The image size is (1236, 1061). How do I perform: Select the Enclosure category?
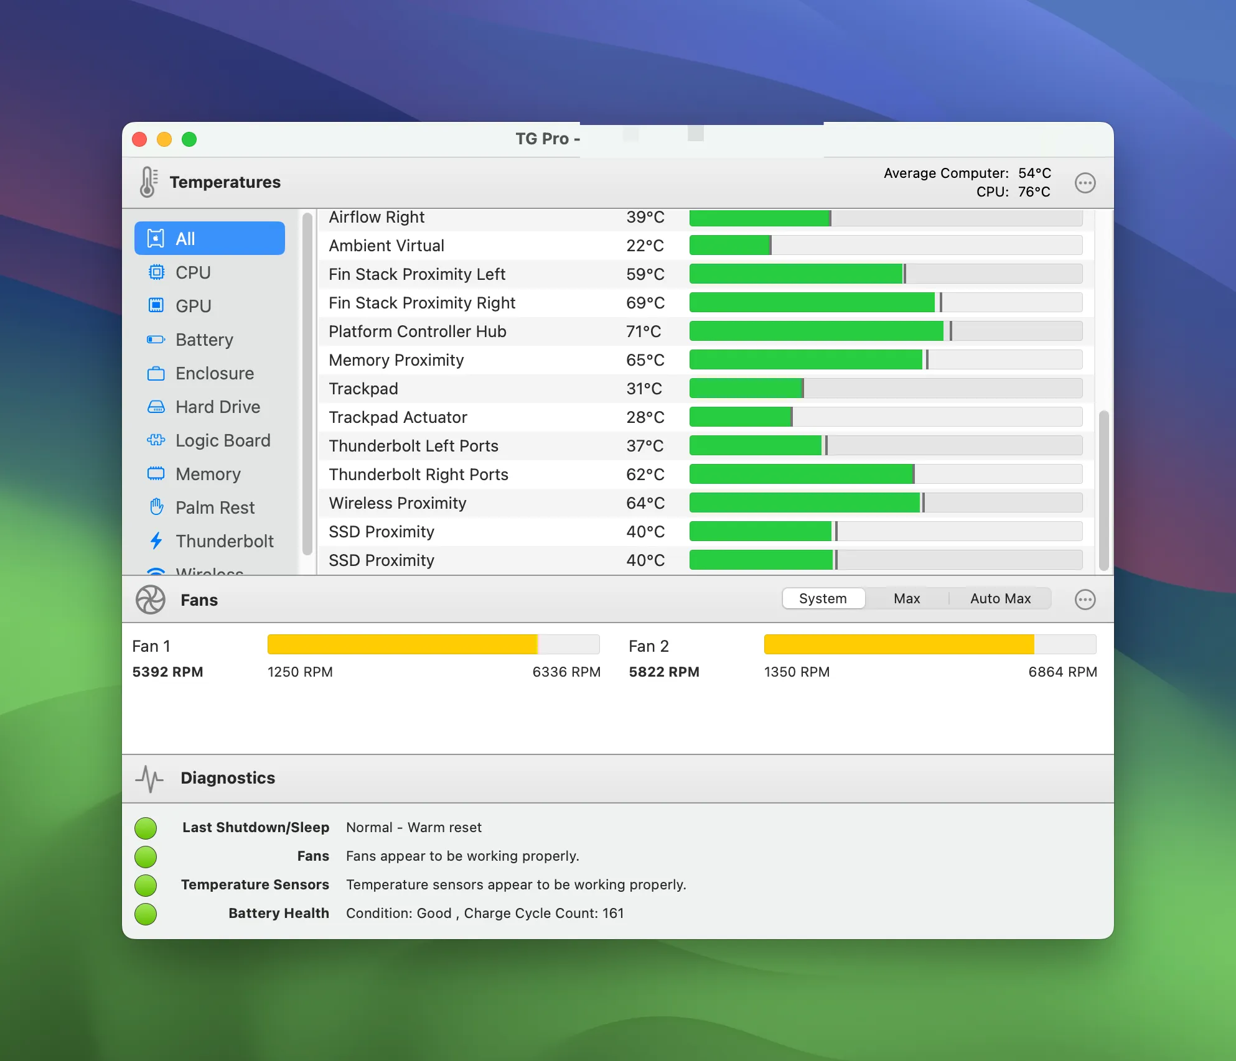[x=157, y=373]
